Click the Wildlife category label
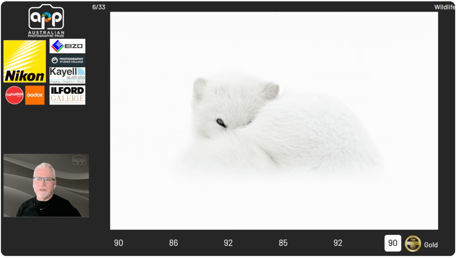The image size is (457, 258). tap(444, 7)
